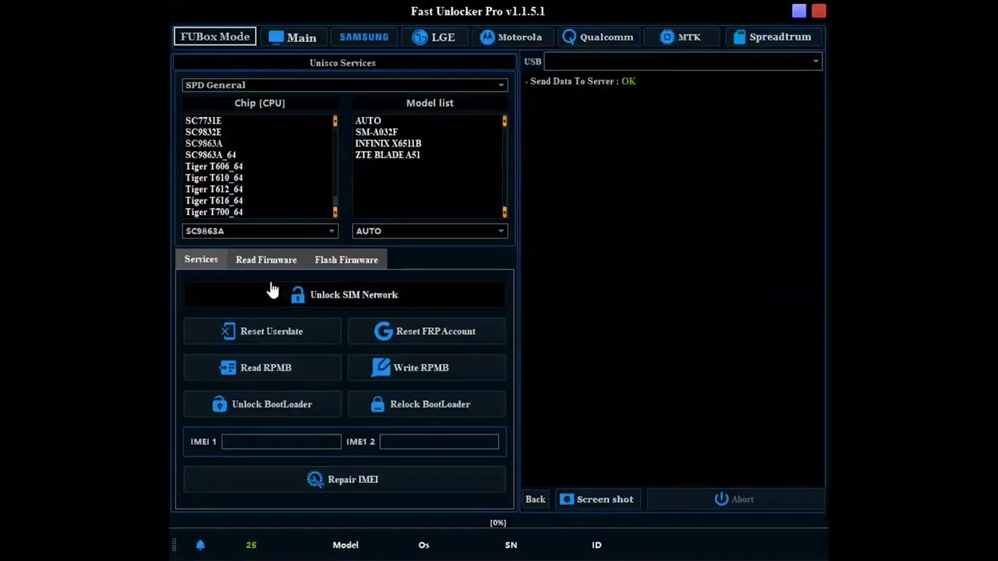Click the Reset Userdate button
The height and width of the screenshot is (561, 998).
tap(262, 331)
